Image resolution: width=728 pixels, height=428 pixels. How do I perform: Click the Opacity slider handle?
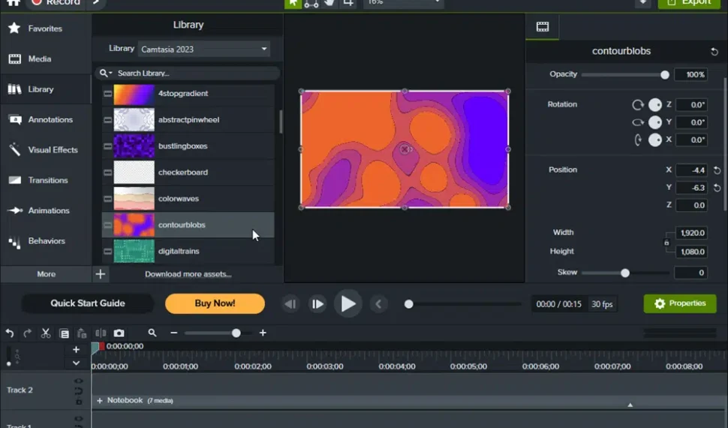tap(664, 75)
